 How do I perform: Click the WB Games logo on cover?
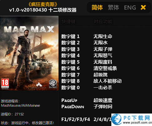tap(53, 84)
